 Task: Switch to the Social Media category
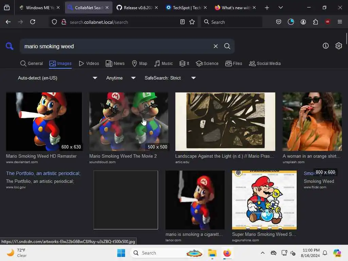pyautogui.click(x=265, y=64)
